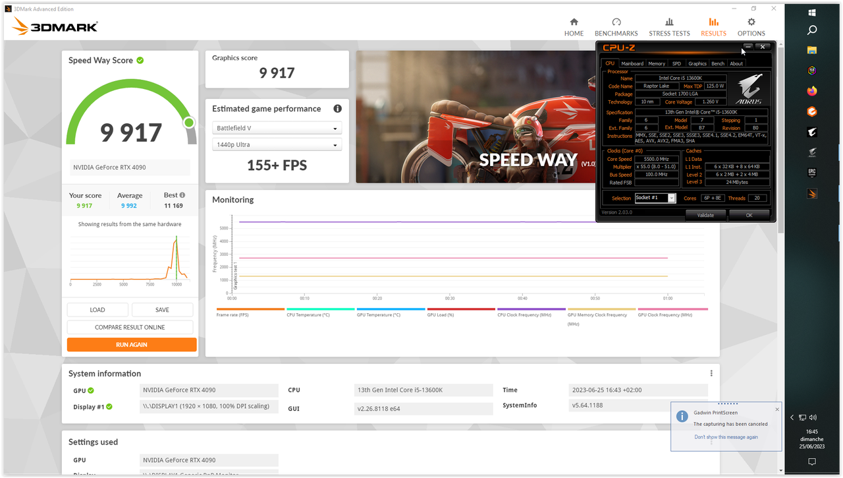Click the SystemInfo version v5.64.1188 value

pyautogui.click(x=638, y=405)
